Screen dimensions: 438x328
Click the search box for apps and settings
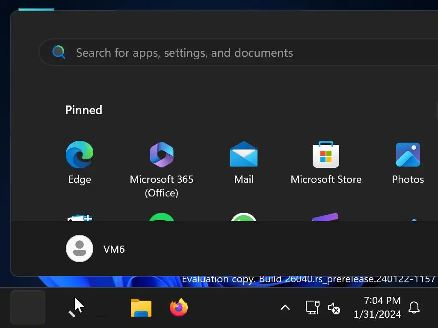pyautogui.click(x=238, y=53)
